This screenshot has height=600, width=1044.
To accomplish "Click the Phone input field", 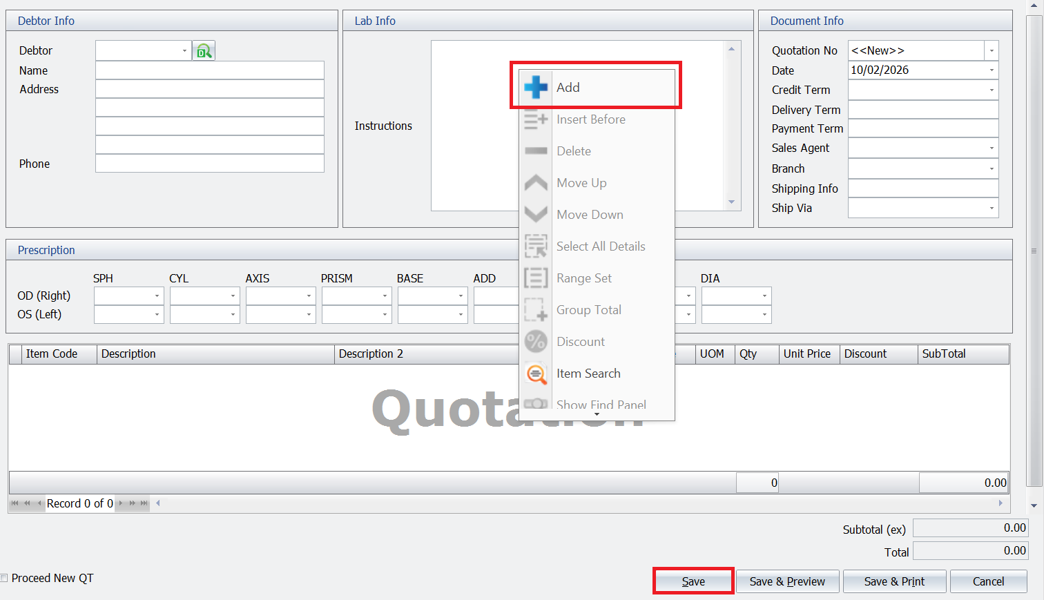I will 210,163.
